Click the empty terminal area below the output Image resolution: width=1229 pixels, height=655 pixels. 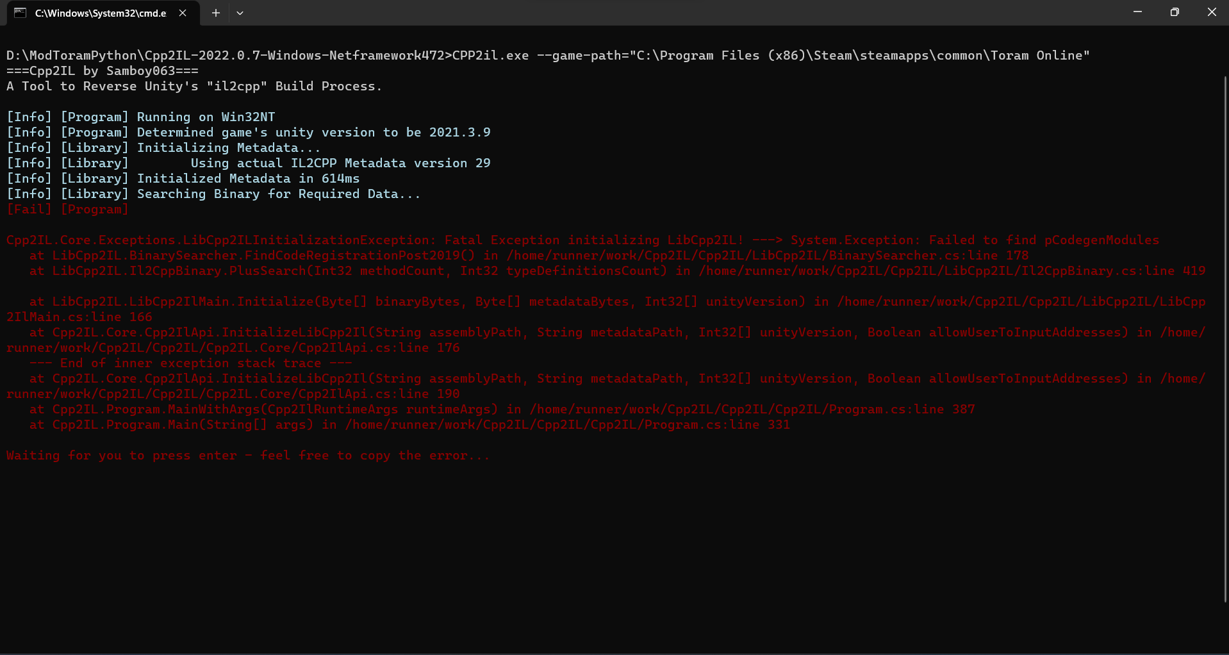[577, 558]
